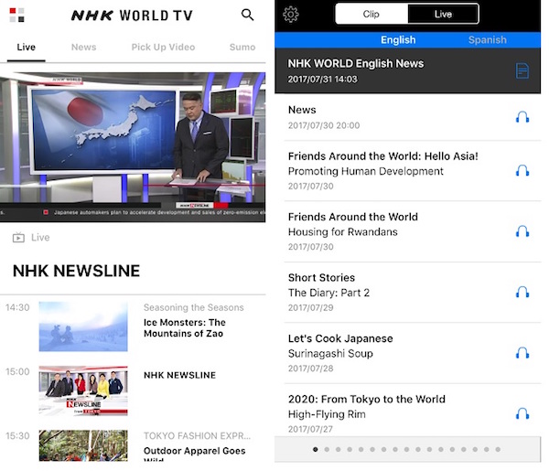Open Ice Monsters thumbnail at 14:30
This screenshot has height=471, width=549.
pos(83,326)
